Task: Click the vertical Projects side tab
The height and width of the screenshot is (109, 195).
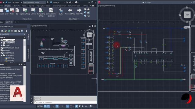Action: click(28, 37)
